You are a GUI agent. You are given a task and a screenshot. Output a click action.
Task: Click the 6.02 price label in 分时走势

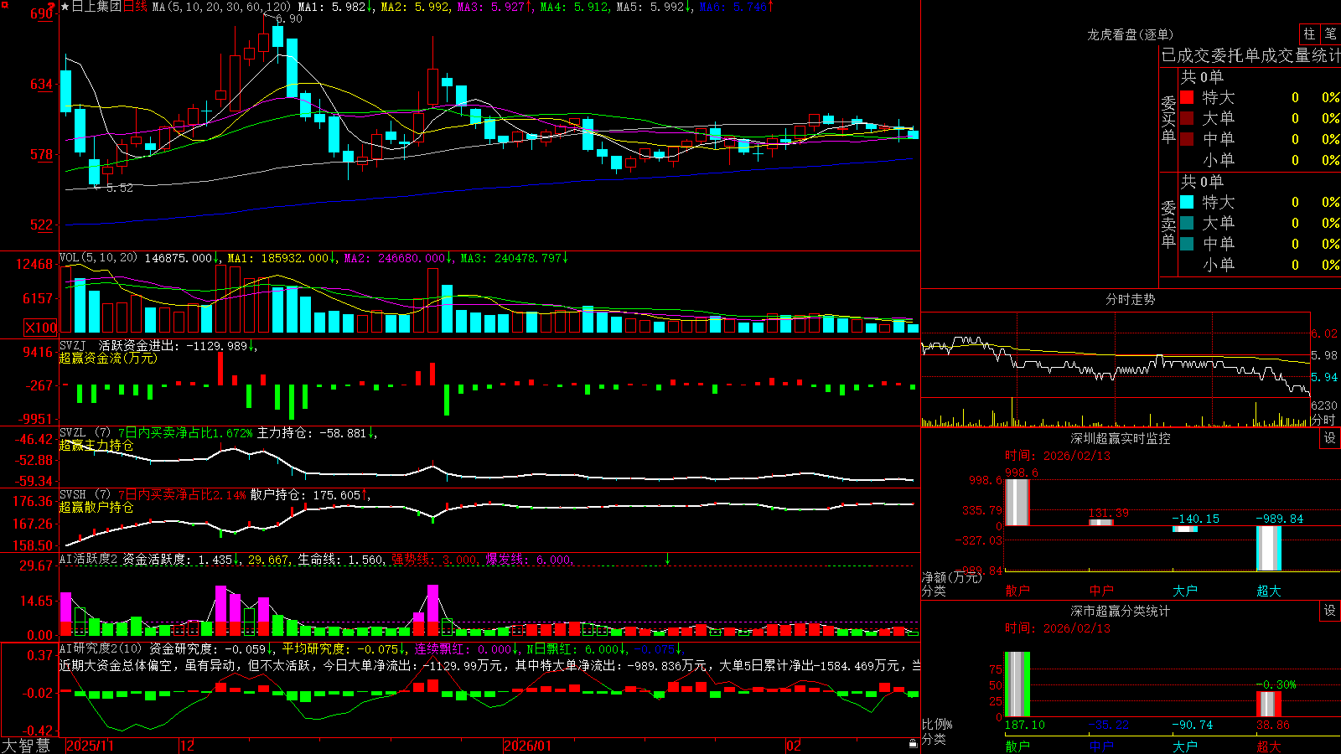[x=1324, y=333]
